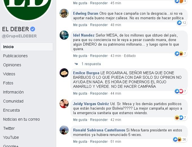Viewport: 192px width, 147px height.
Task: View the 36 reactions on Ronald's comment
Action: coord(180,139)
